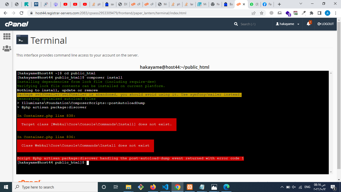Open the cPanel home logo
The height and width of the screenshot is (192, 341).
pos(17,24)
